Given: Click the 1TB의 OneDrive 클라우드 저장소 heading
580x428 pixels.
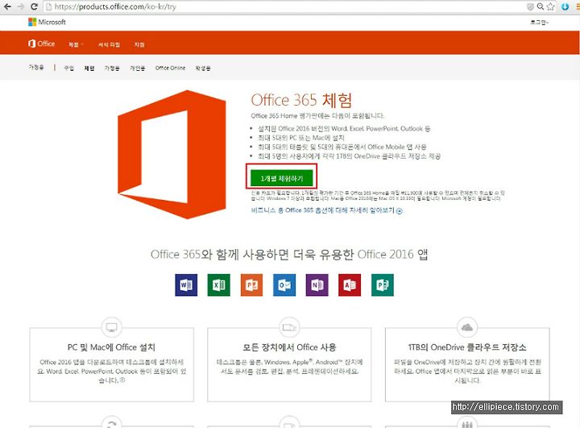Looking at the screenshot, I should [467, 347].
